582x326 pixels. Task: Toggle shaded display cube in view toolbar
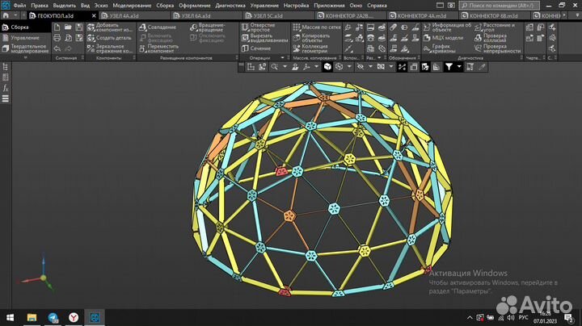point(327,67)
